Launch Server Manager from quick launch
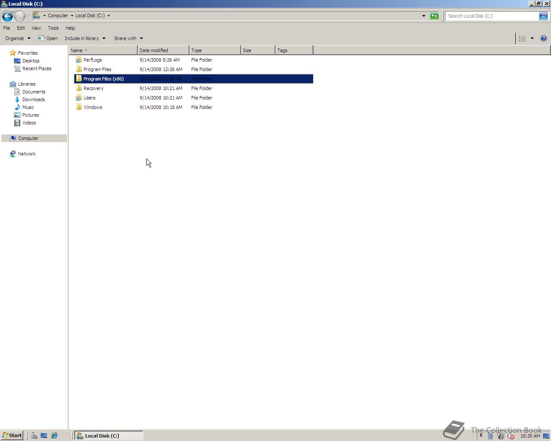Screen dimensions: 551x441 click(34, 436)
